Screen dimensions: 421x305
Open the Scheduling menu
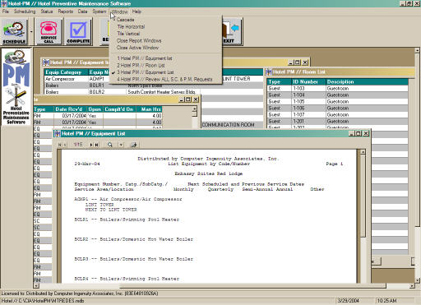(x=25, y=12)
